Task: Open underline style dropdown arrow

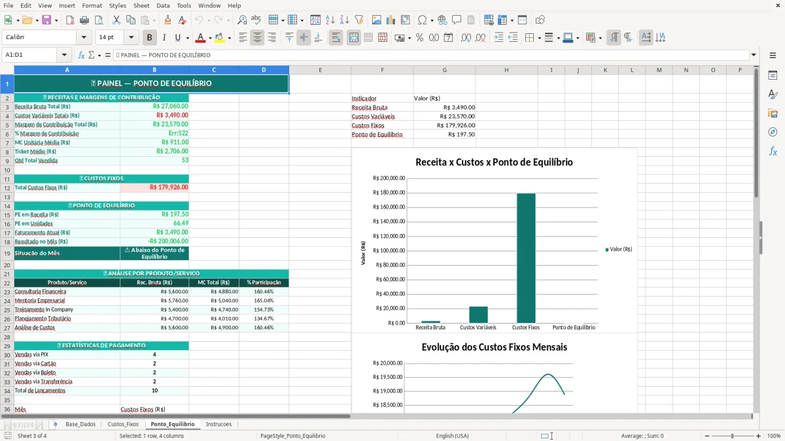Action: click(186, 38)
